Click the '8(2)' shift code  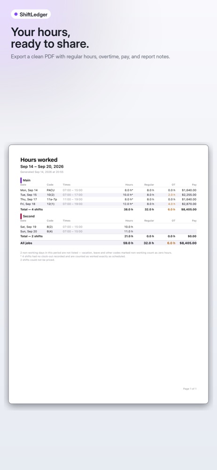pos(50,227)
